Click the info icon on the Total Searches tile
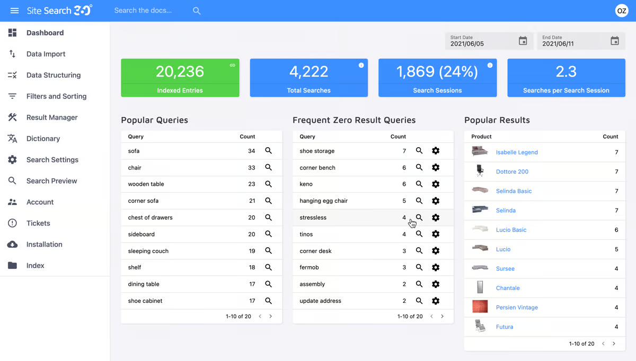 click(361, 65)
